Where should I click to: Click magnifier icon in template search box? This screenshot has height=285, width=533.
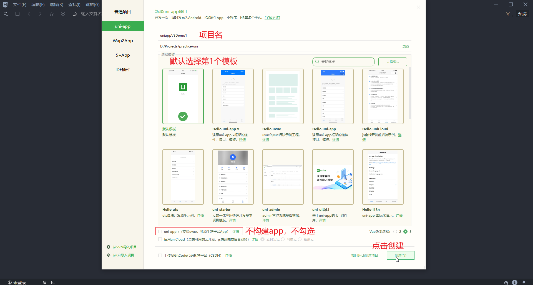(x=317, y=62)
